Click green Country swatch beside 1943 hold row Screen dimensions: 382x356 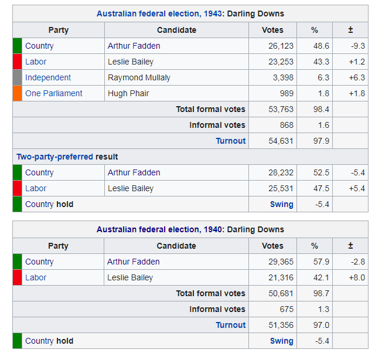coord(17,204)
